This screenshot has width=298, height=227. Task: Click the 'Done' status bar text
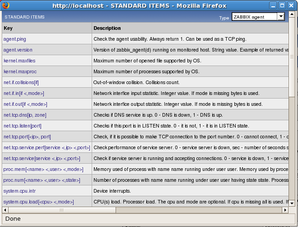pos(13,218)
